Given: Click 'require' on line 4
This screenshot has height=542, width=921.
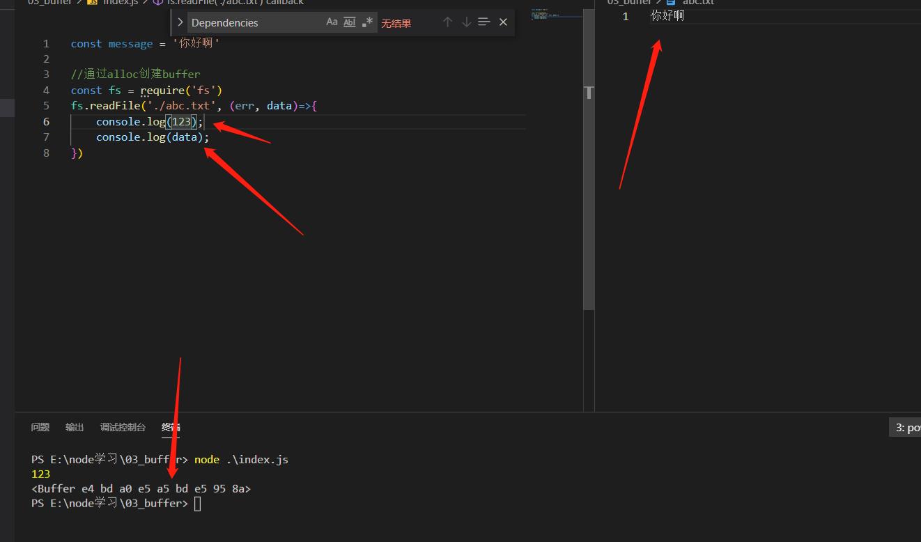Looking at the screenshot, I should pyautogui.click(x=162, y=90).
